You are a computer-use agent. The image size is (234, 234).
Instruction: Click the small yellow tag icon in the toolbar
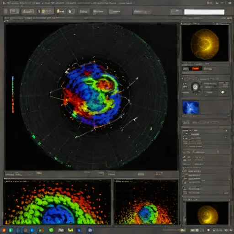click(x=39, y=11)
